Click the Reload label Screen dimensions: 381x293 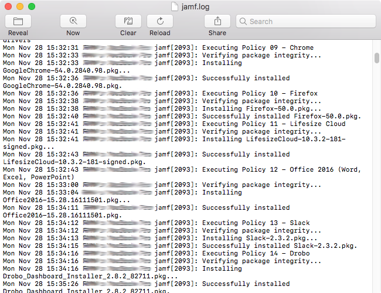(x=160, y=33)
